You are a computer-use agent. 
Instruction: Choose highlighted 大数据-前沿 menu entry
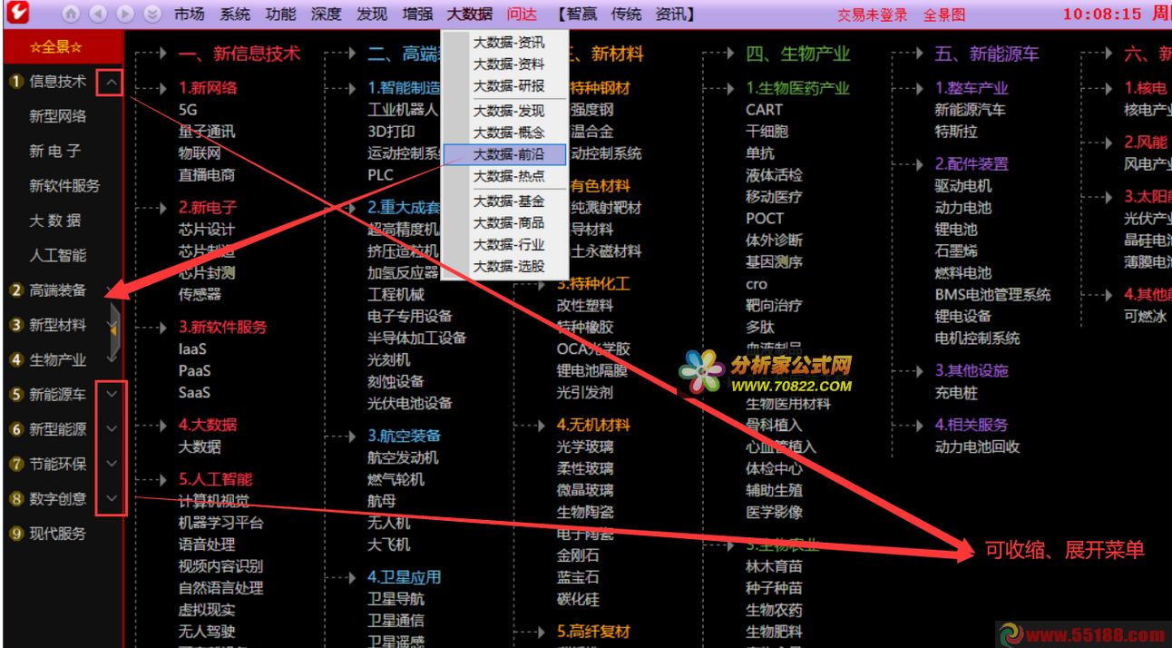(x=504, y=154)
